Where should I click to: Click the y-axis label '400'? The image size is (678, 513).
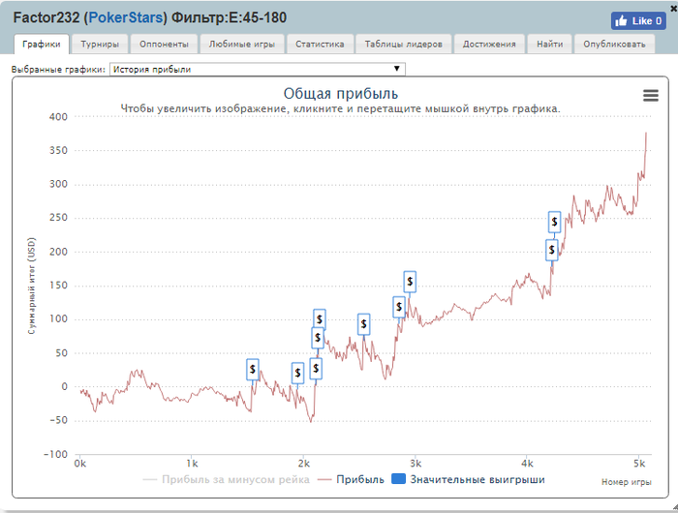[x=58, y=117]
